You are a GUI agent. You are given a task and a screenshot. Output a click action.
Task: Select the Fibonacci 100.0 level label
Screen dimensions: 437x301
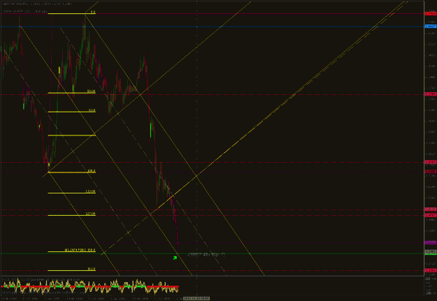point(92,170)
